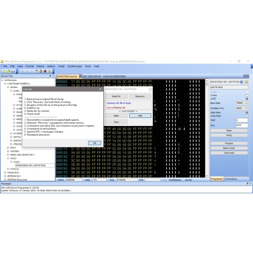Click hex editor scrollbar down arrow

pos(207,176)
